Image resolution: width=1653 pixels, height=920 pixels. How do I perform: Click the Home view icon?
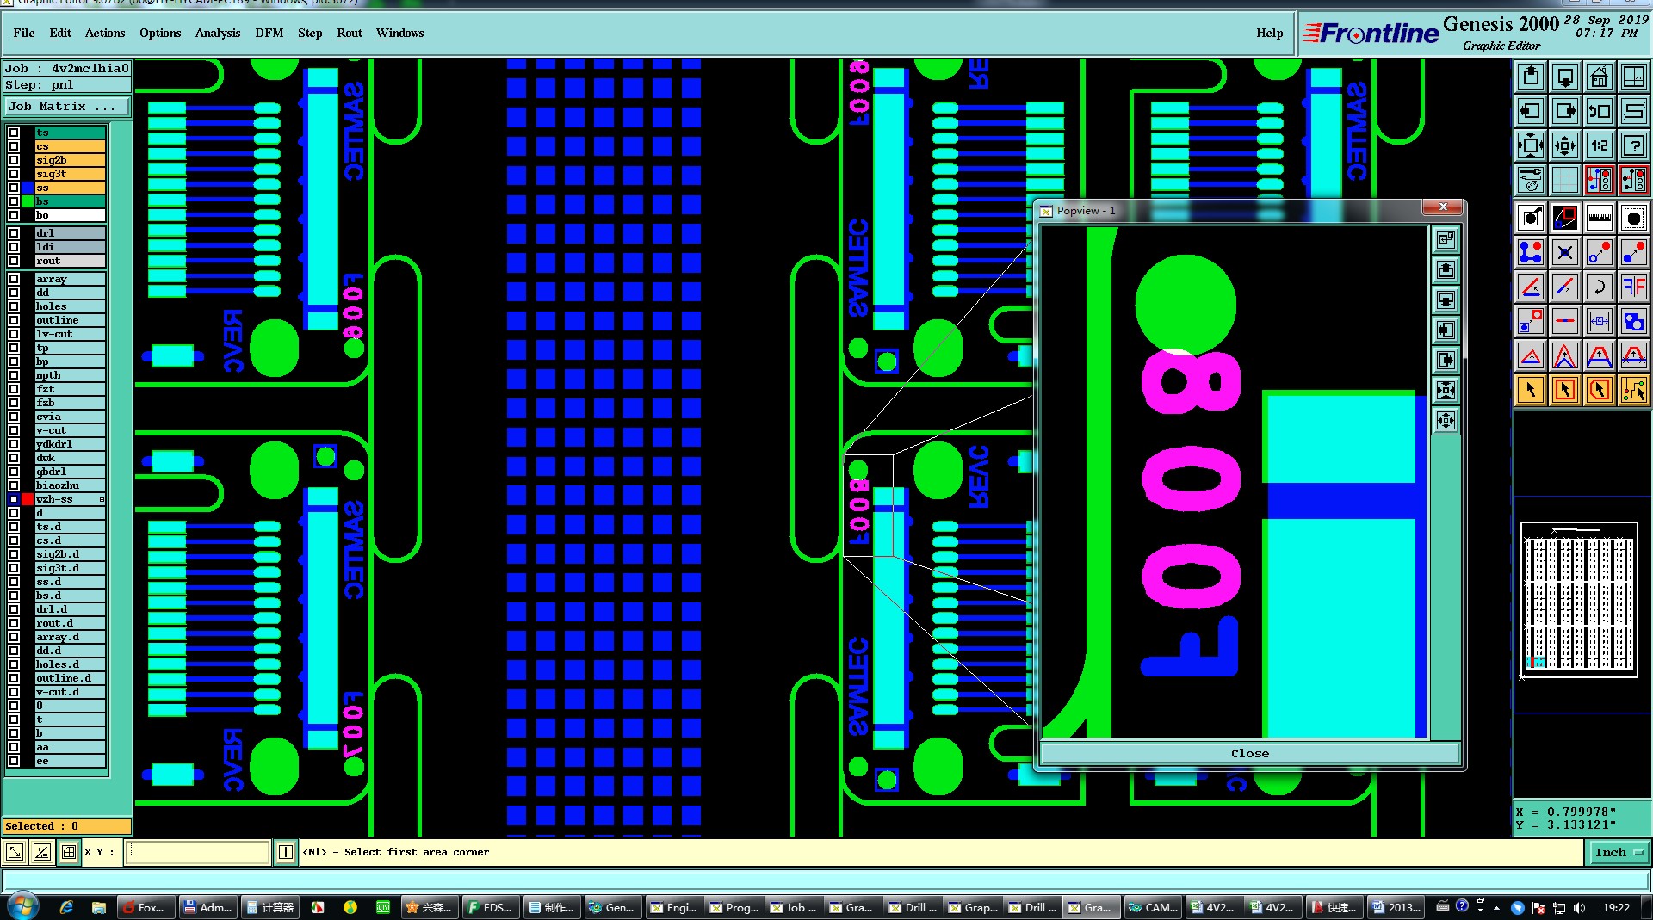1600,77
